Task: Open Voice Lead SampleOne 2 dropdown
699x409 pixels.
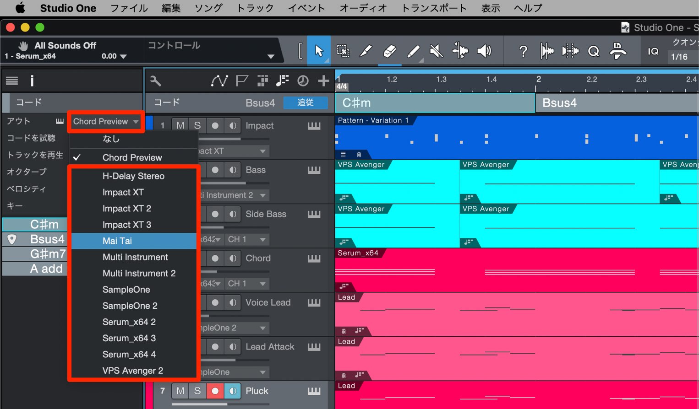Action: [x=262, y=328]
